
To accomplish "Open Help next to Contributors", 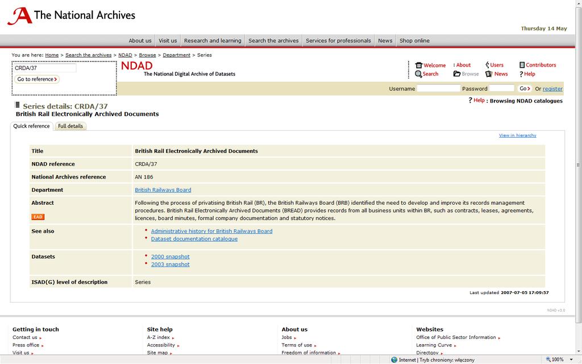I will [527, 74].
